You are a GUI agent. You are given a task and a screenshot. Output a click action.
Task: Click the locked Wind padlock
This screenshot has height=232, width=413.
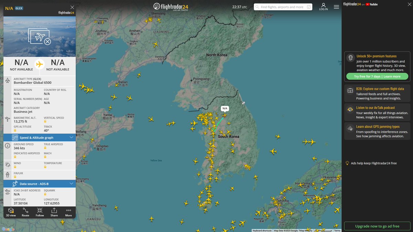coord(15,167)
